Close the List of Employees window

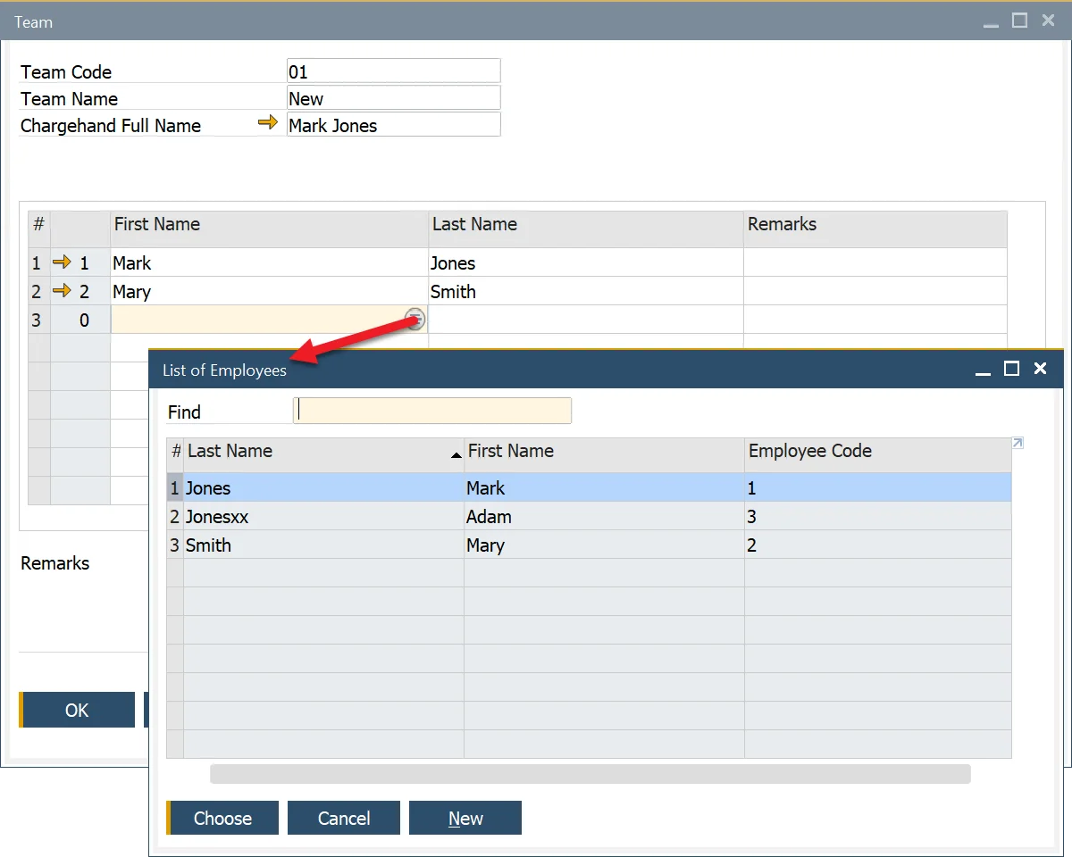(1040, 369)
